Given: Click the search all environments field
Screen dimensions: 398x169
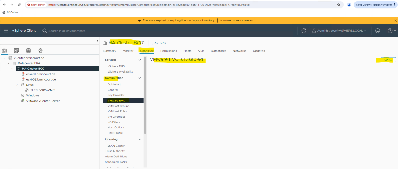Looking at the screenshot, I should [65, 31].
